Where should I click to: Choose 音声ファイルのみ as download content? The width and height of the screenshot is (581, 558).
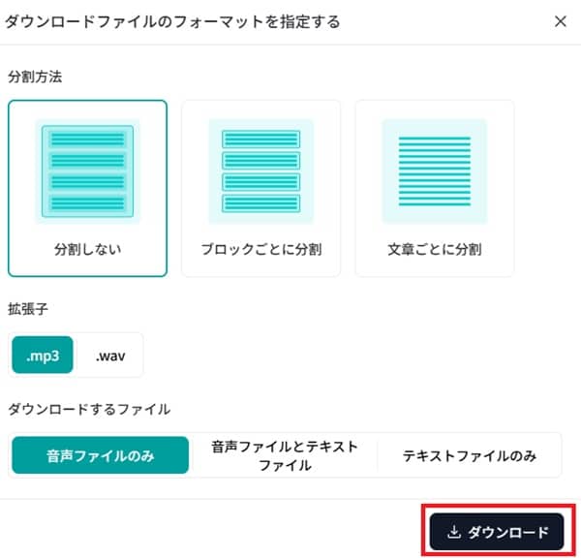(x=102, y=455)
